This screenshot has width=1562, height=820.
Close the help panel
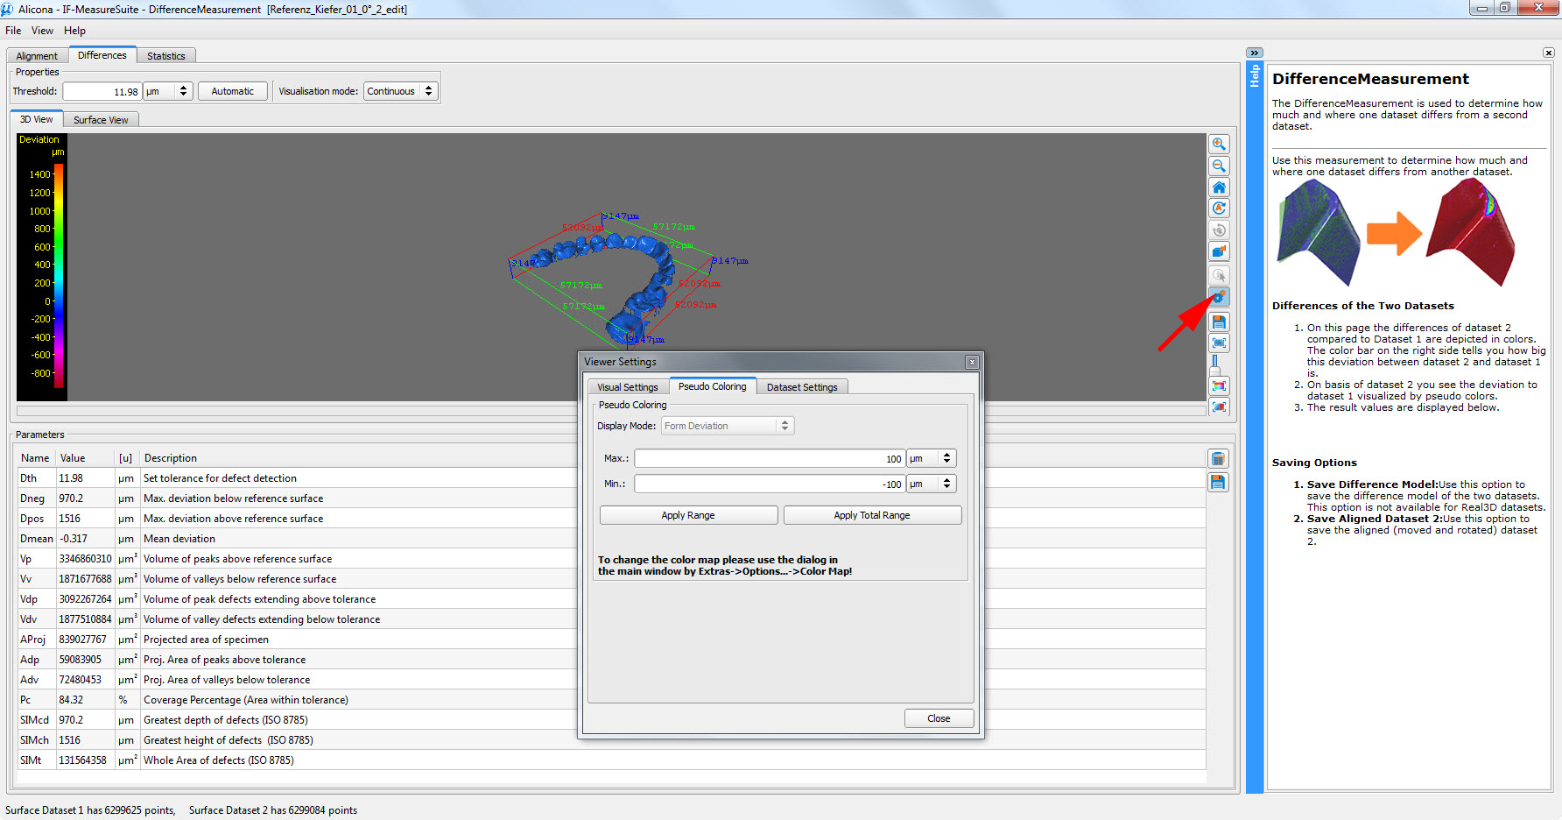1548,53
